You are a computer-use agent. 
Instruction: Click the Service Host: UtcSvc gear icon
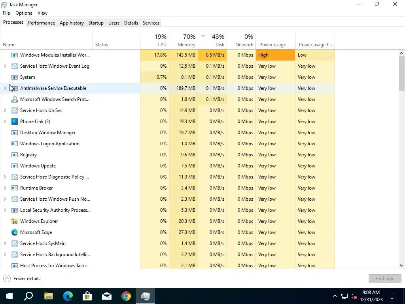coord(15,110)
